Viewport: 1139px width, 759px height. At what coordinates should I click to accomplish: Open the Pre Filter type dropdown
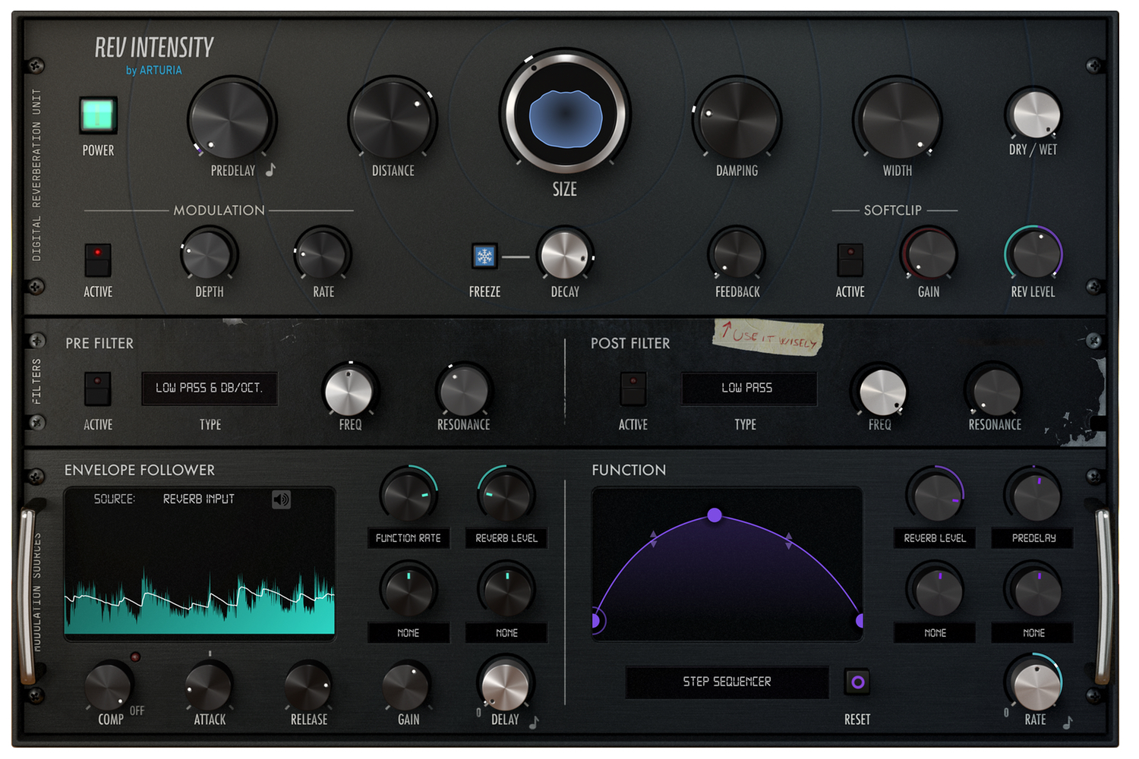point(209,388)
